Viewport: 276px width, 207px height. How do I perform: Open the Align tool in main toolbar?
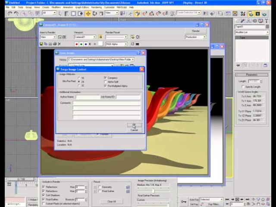tap(212, 13)
